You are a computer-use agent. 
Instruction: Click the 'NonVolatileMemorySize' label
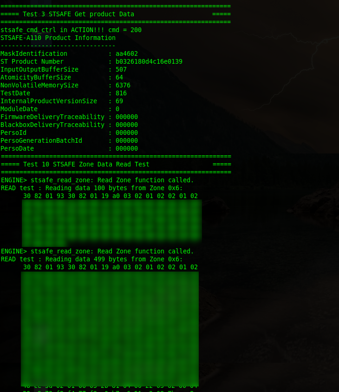39,86
